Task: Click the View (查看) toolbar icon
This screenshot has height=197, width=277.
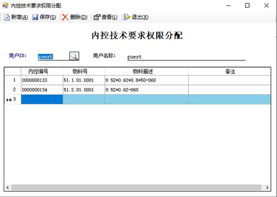Action: pos(97,17)
